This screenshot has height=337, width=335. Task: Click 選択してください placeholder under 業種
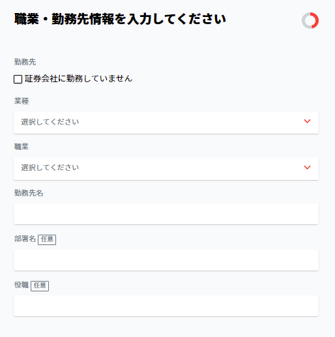point(50,122)
